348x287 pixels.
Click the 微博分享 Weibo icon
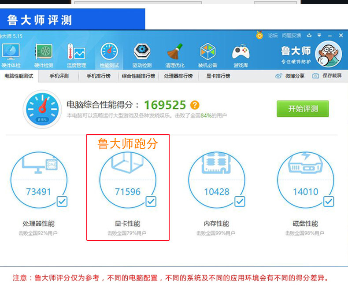(x=278, y=76)
